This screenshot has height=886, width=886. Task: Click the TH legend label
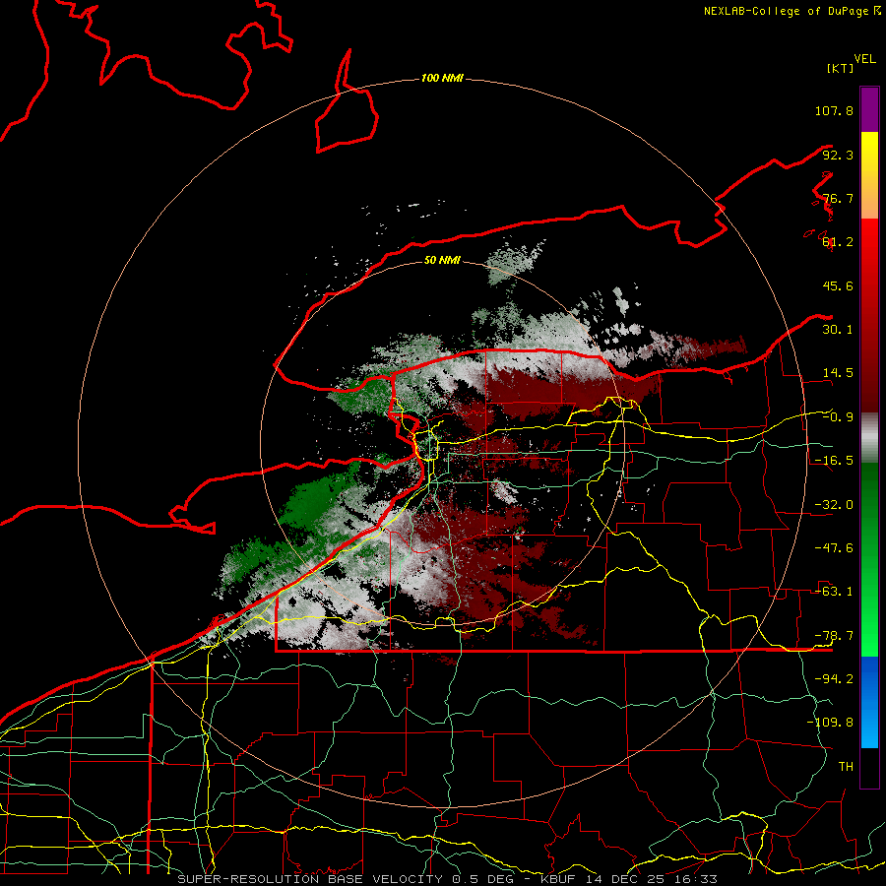tap(846, 767)
